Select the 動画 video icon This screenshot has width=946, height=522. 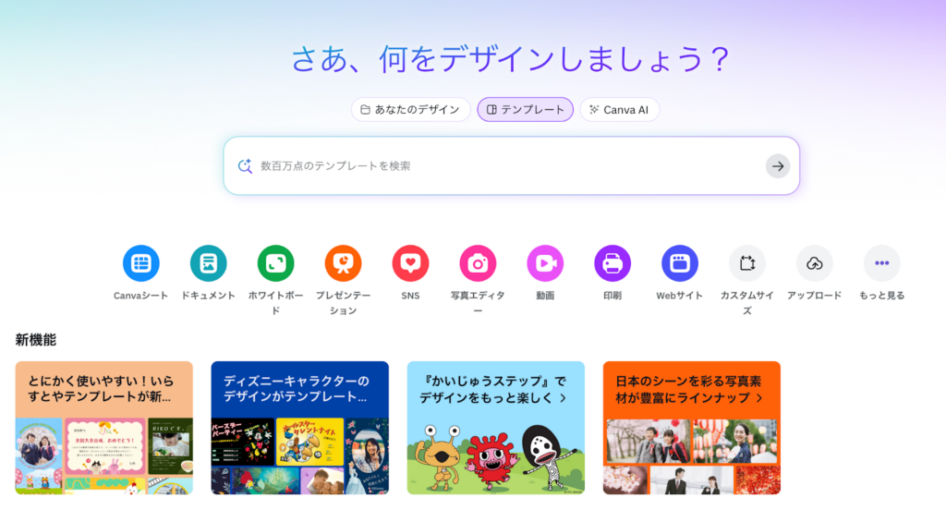pos(545,263)
